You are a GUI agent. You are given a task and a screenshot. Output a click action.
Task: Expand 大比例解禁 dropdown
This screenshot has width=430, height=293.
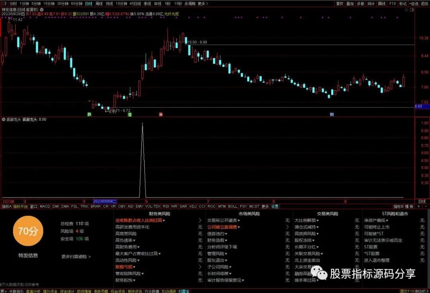tap(318, 221)
